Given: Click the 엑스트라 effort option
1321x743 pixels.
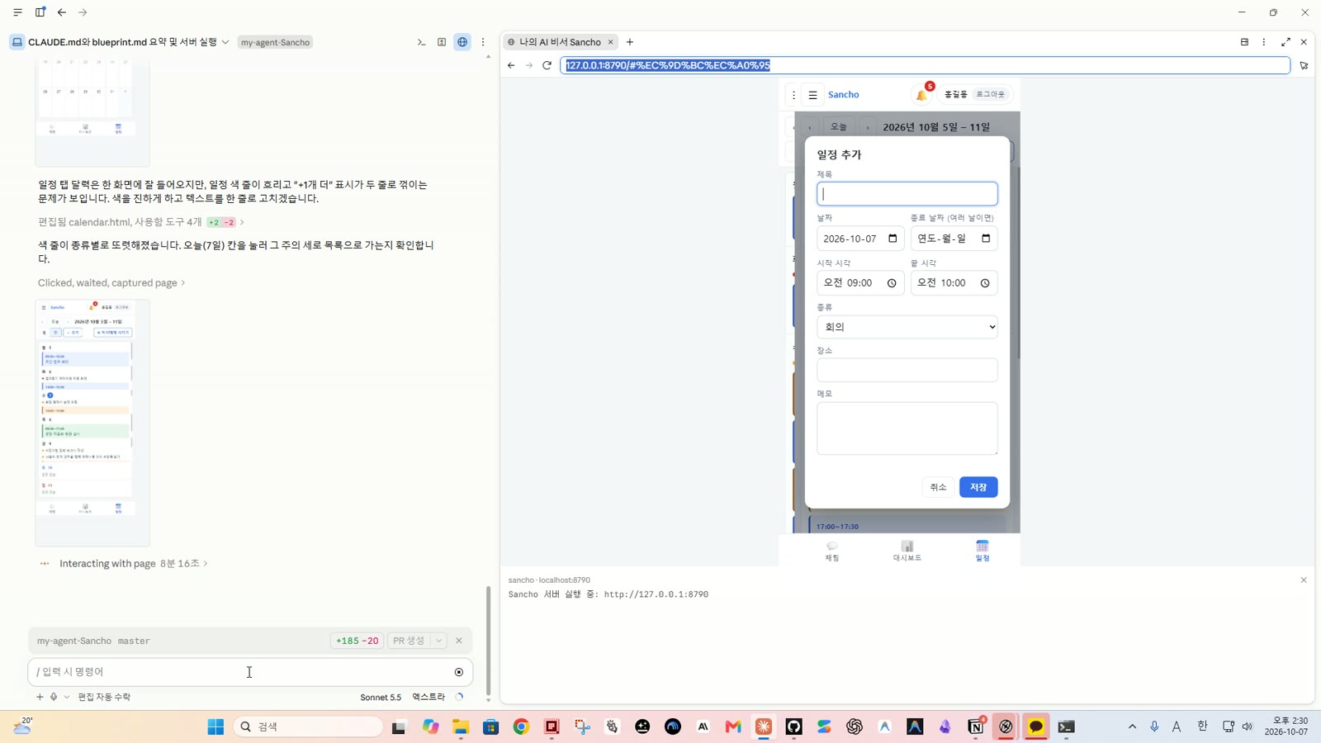Looking at the screenshot, I should (428, 697).
